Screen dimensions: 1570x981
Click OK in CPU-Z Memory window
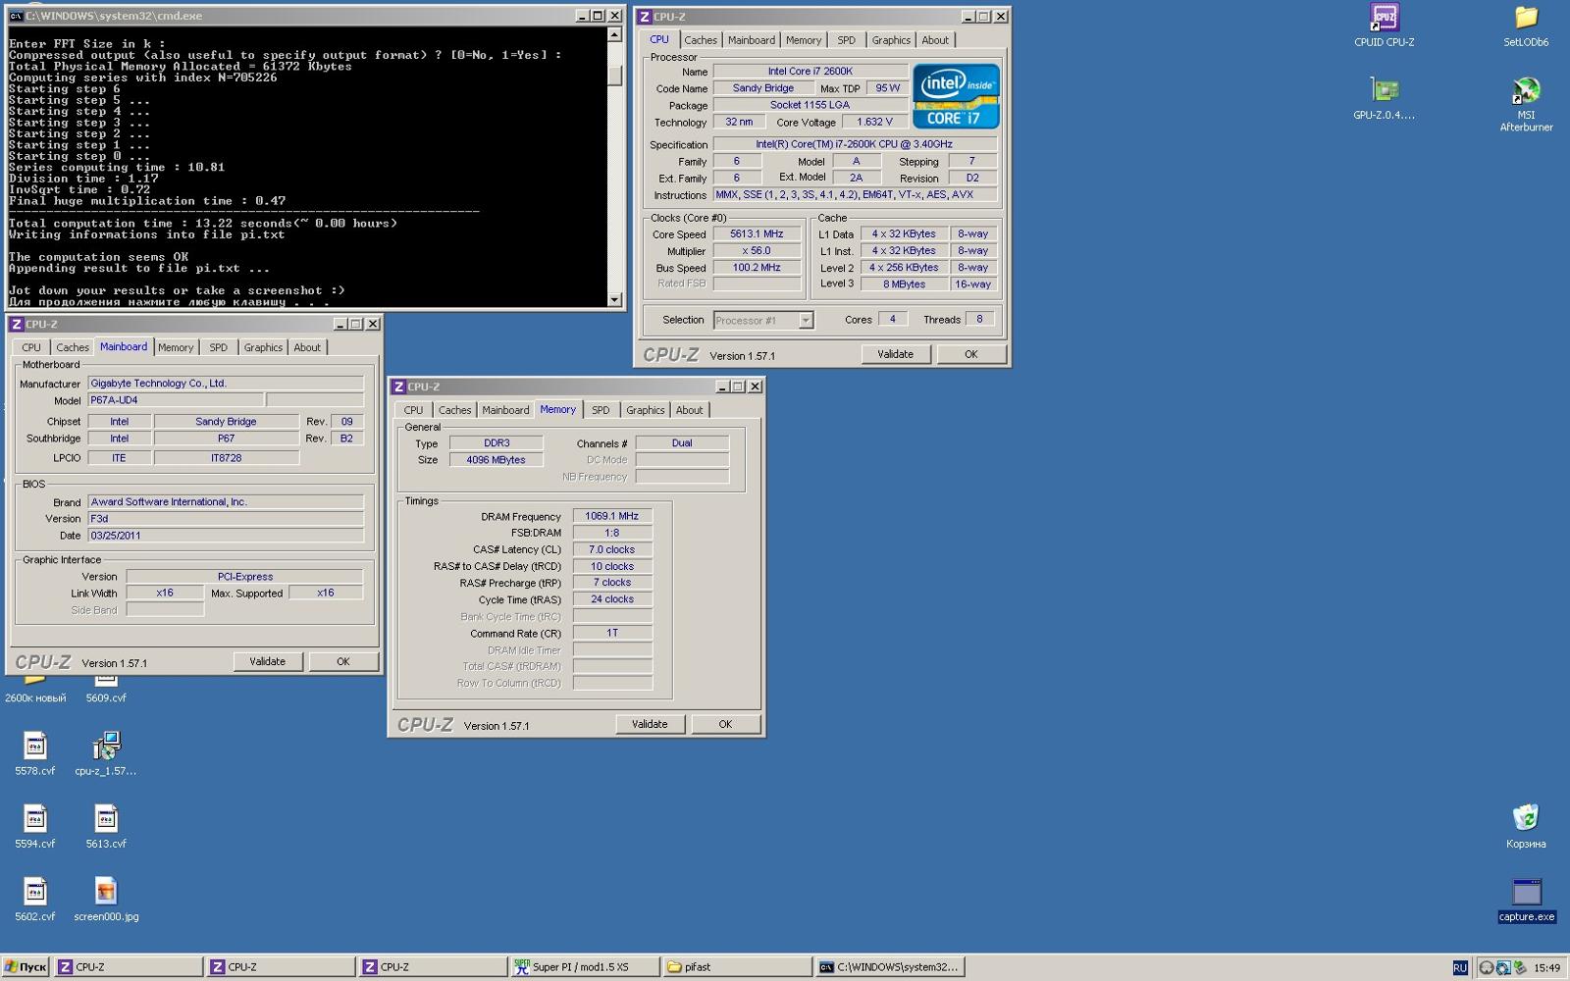(x=725, y=724)
